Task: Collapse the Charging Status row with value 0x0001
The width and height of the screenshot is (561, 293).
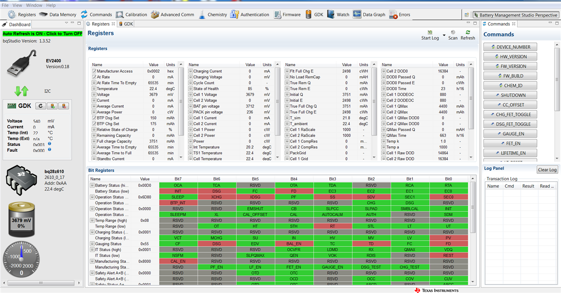Action: (92, 232)
